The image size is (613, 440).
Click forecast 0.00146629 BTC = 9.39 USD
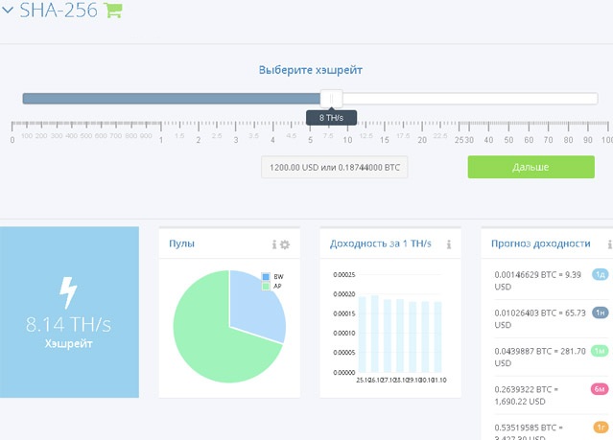click(537, 281)
